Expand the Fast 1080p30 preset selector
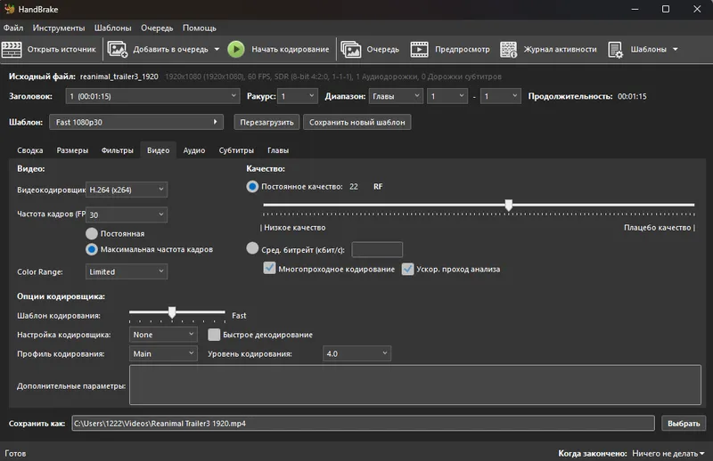The image size is (713, 461). coord(136,122)
